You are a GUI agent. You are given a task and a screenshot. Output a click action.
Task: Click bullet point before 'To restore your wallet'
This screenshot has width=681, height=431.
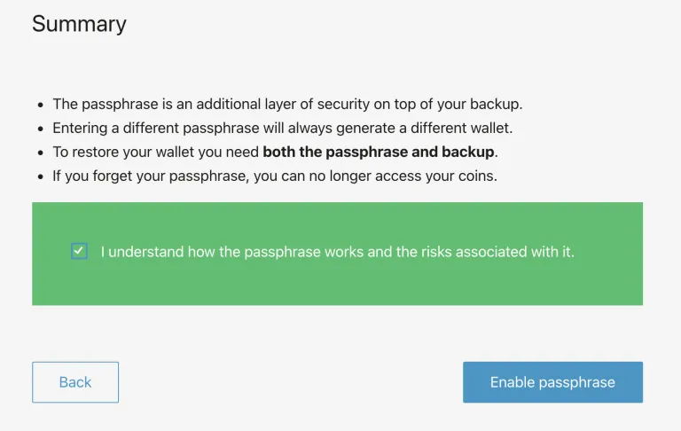[38, 153]
